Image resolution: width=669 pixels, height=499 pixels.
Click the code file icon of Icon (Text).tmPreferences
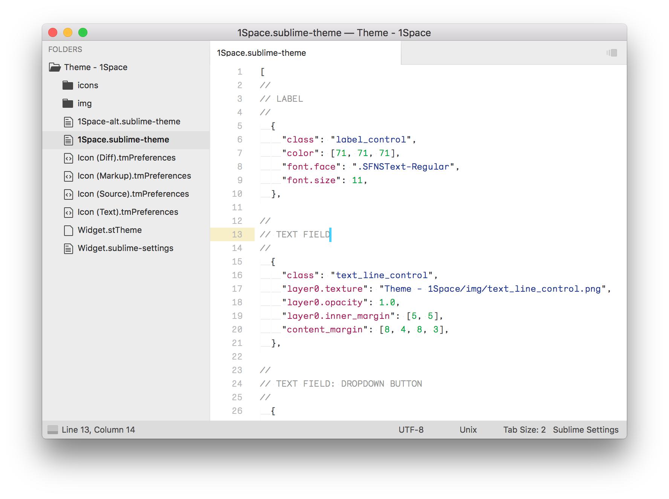pos(68,212)
